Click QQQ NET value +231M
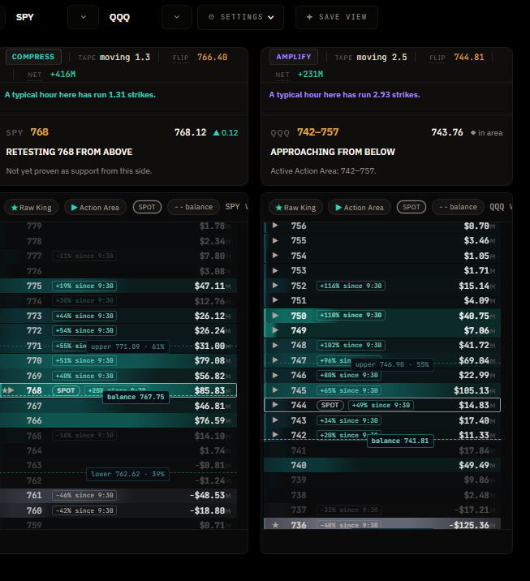530x581 pixels. pos(310,75)
